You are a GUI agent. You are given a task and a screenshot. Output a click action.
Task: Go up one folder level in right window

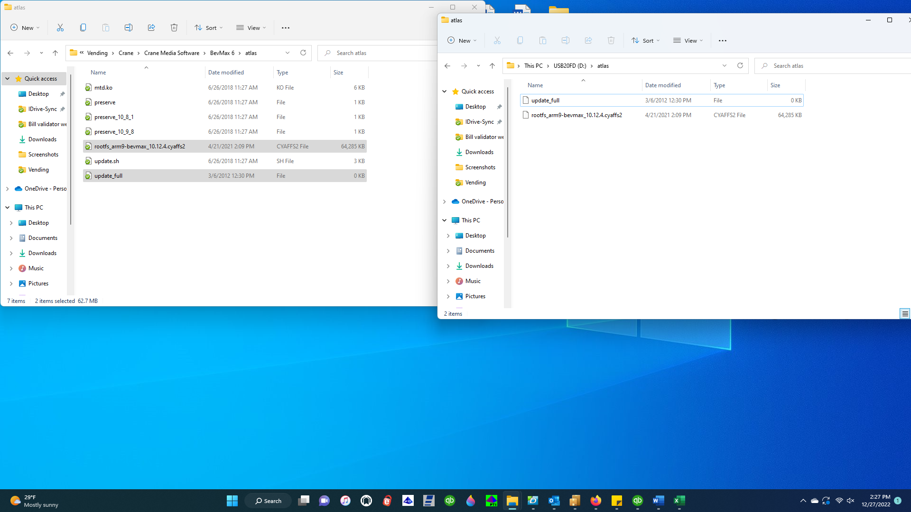click(x=492, y=65)
